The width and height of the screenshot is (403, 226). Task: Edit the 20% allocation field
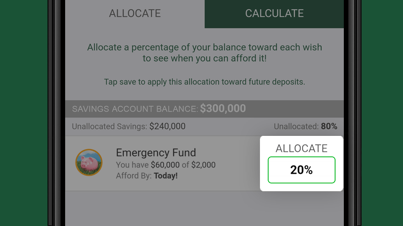[x=302, y=170]
